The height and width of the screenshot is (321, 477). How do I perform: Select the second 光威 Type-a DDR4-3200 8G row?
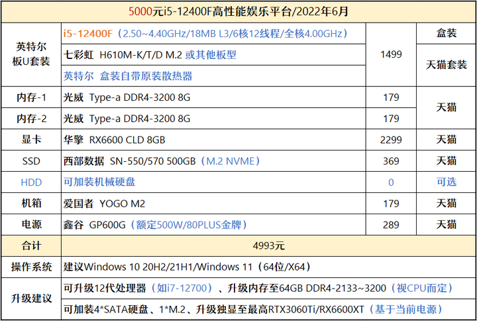pyautogui.click(x=213, y=119)
